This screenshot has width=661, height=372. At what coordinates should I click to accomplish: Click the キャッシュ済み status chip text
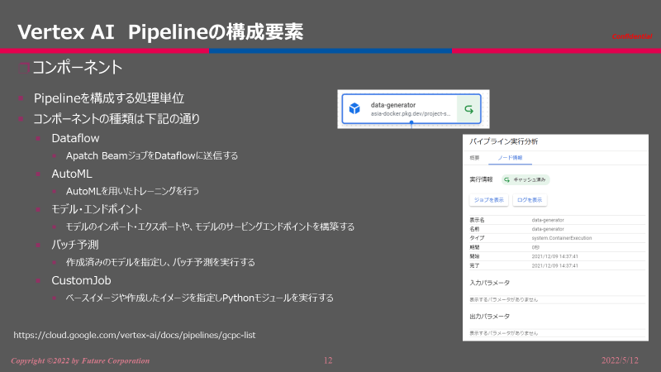click(x=530, y=179)
